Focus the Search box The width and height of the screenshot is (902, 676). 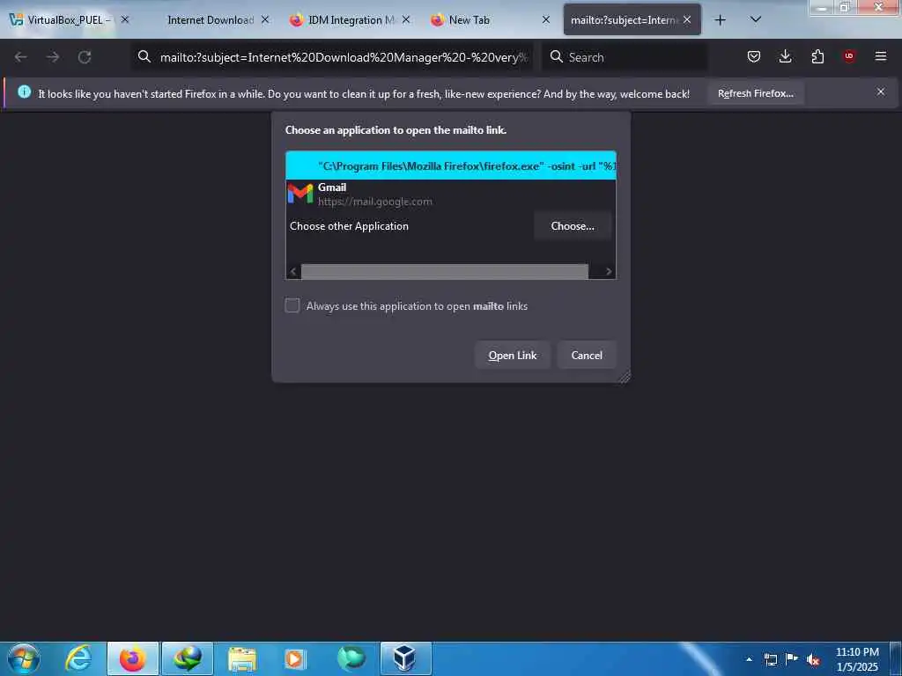[x=625, y=57]
